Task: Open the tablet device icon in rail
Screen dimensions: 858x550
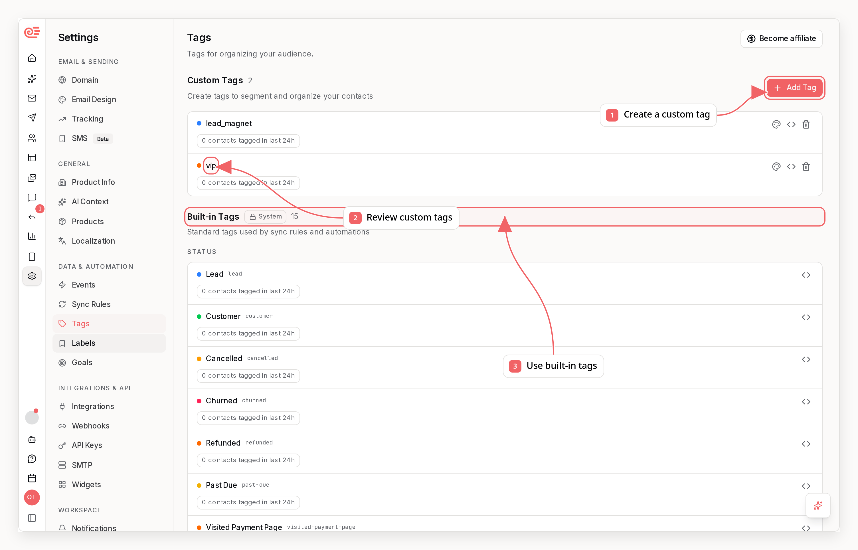Action: click(32, 256)
